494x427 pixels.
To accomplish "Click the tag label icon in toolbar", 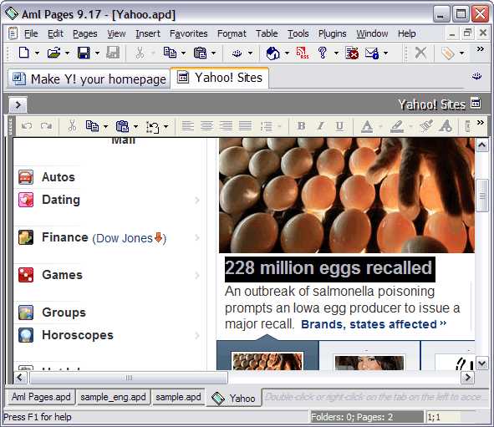I will pyautogui.click(x=448, y=53).
